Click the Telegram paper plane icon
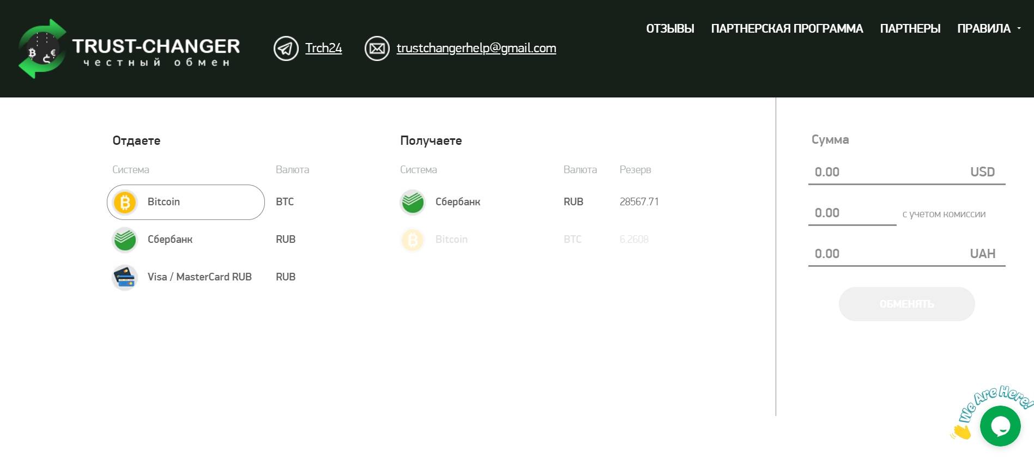The height and width of the screenshot is (459, 1034). pyautogui.click(x=286, y=48)
